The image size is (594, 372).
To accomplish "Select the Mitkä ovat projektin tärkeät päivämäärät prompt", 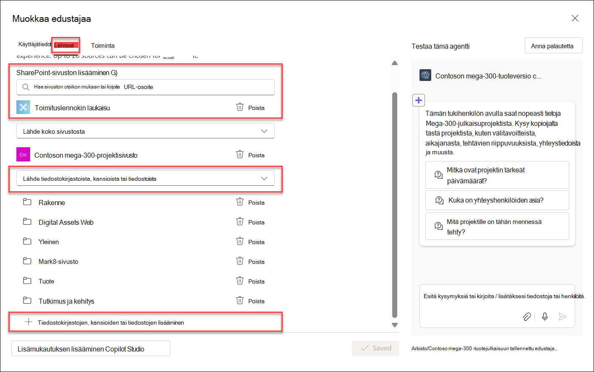I will pos(497,175).
